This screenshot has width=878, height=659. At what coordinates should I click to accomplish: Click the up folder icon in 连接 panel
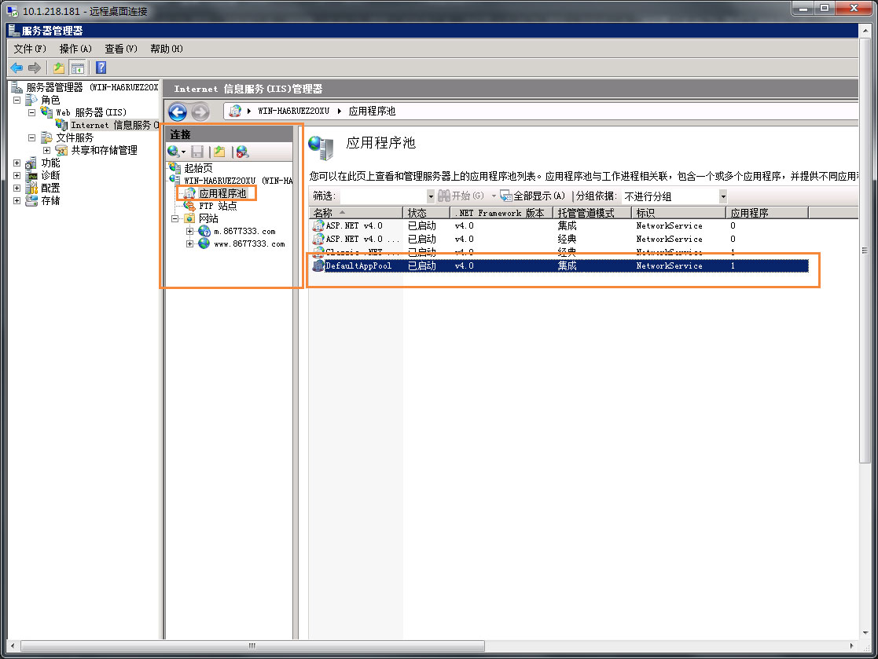[219, 152]
